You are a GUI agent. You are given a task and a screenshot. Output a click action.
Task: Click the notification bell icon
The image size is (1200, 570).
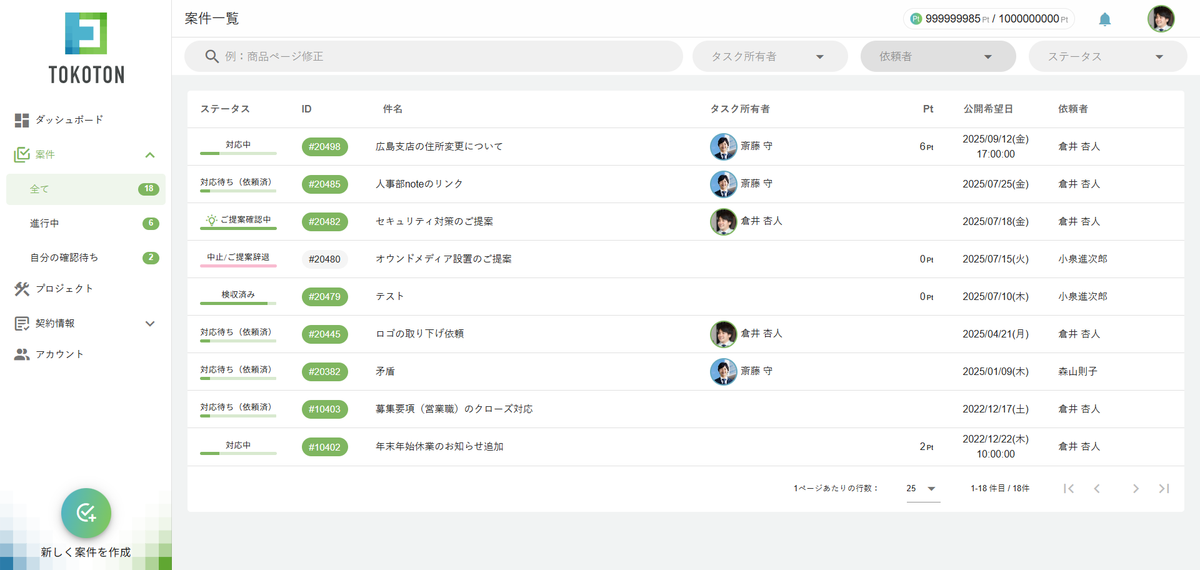pyautogui.click(x=1104, y=19)
